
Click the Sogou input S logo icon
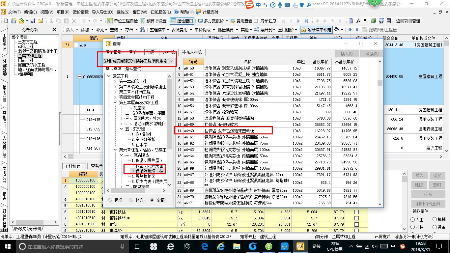[x=250, y=5]
